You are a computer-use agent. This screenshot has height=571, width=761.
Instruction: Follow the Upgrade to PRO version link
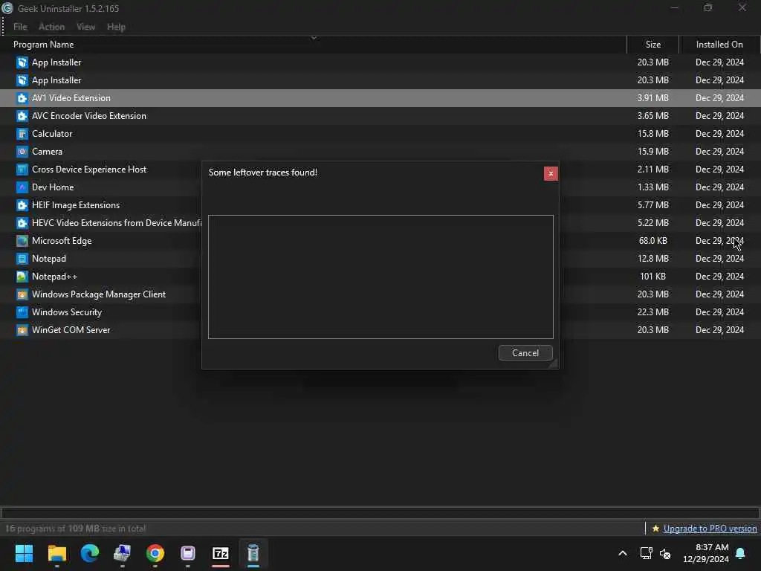(710, 529)
